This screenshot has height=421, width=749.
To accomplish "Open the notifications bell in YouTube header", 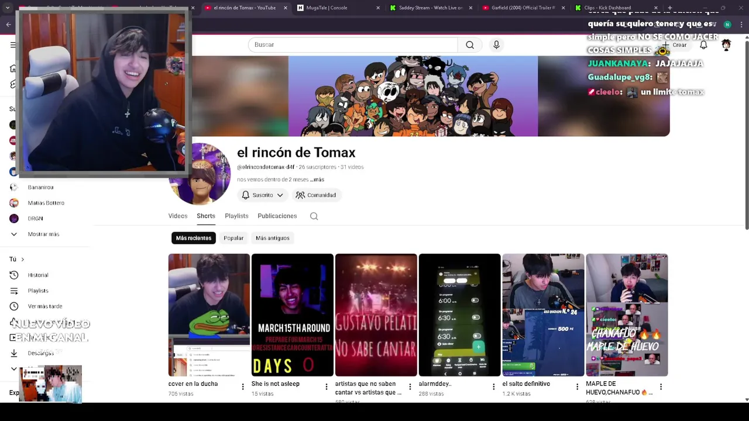I will click(x=703, y=45).
